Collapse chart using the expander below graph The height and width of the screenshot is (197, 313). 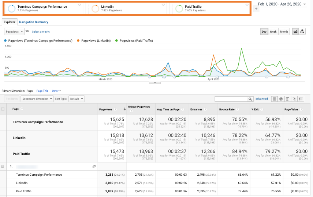pos(155,83)
